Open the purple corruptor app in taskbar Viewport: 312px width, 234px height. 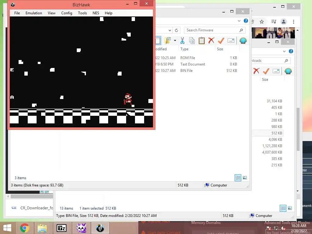pyautogui.click(x=81, y=228)
